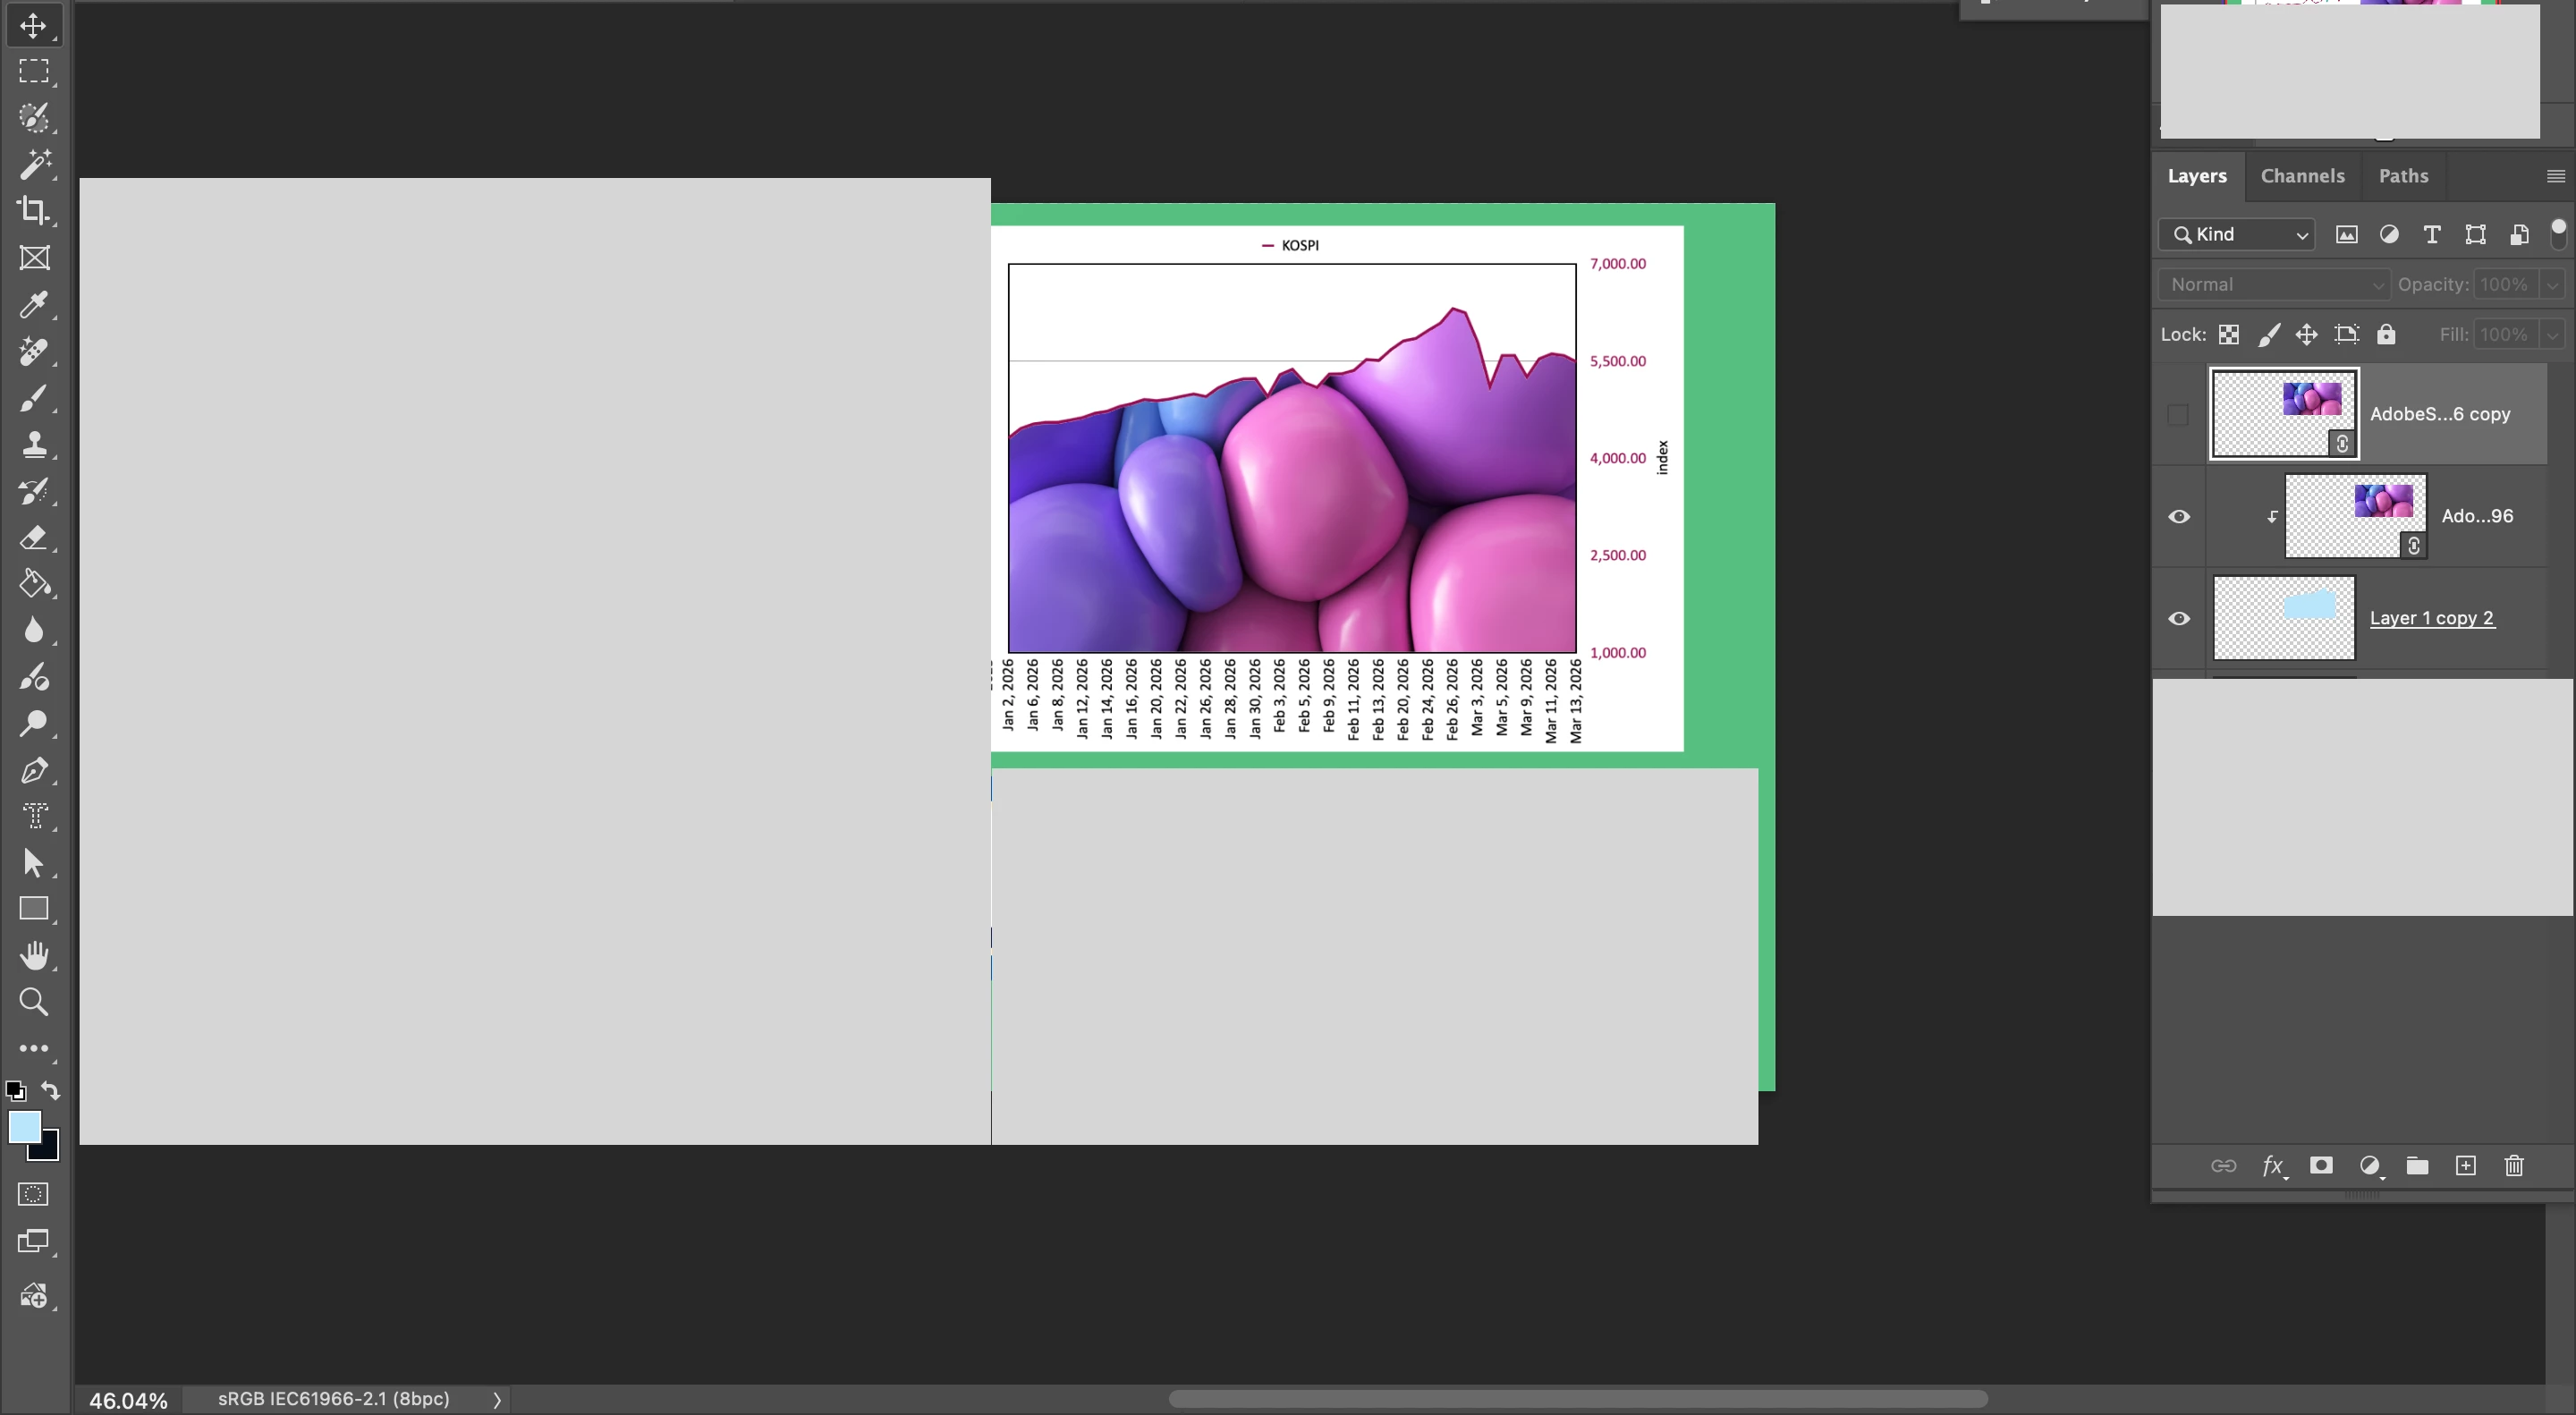Select the Crop tool

pyautogui.click(x=34, y=210)
